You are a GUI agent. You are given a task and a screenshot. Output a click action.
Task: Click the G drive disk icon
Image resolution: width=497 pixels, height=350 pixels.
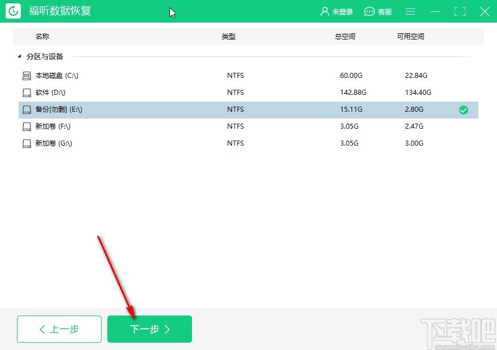click(x=27, y=143)
